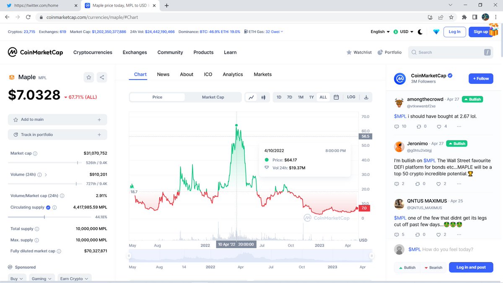Adjust the right chart range handle
This screenshot has height=283, width=503.
[371, 255]
